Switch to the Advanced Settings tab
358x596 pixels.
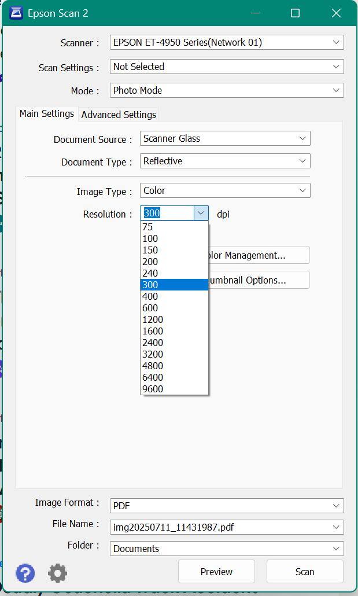coord(119,115)
